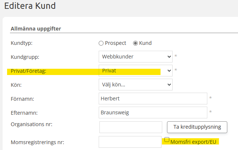
Task: Click the Kundgrupp label text
Action: coord(25,57)
